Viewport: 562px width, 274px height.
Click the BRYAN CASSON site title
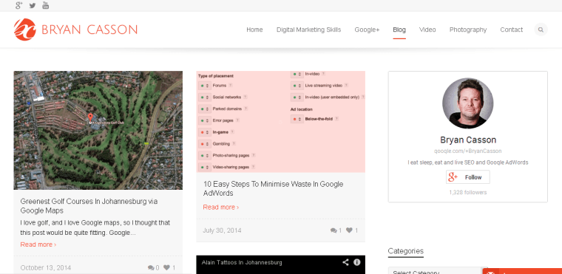click(x=89, y=30)
